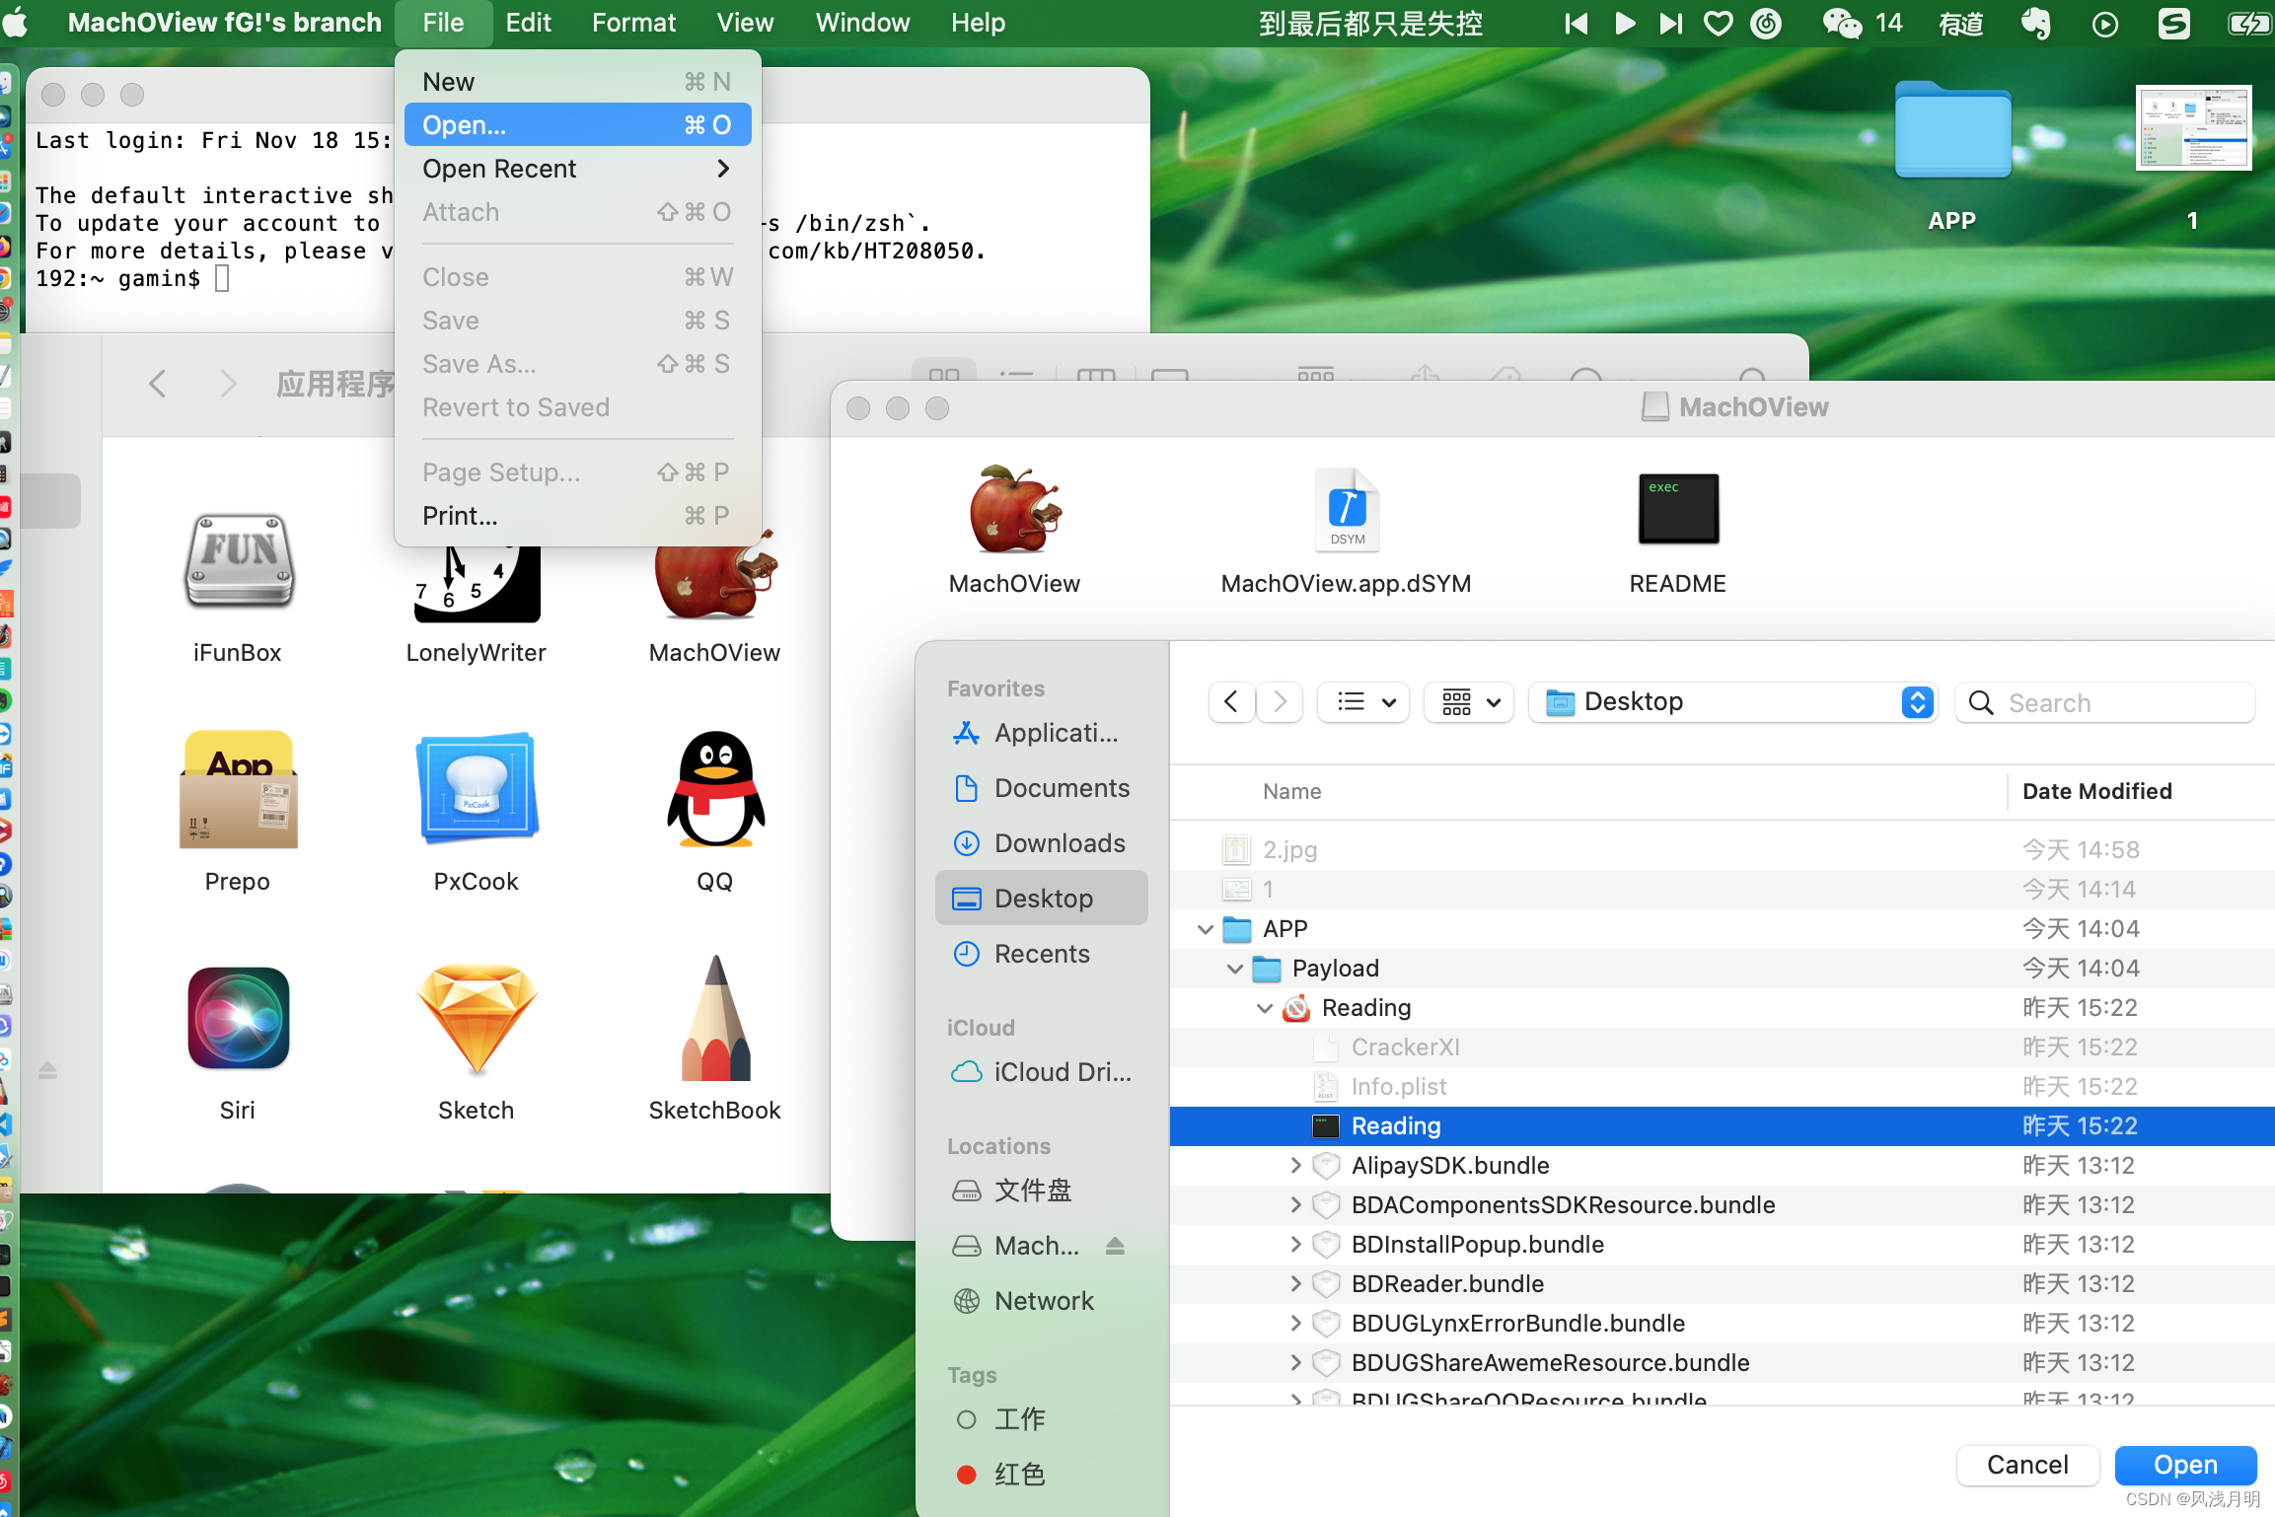Cancel the open file dialog
Screen dimensions: 2275x1517
click(x=2027, y=1465)
